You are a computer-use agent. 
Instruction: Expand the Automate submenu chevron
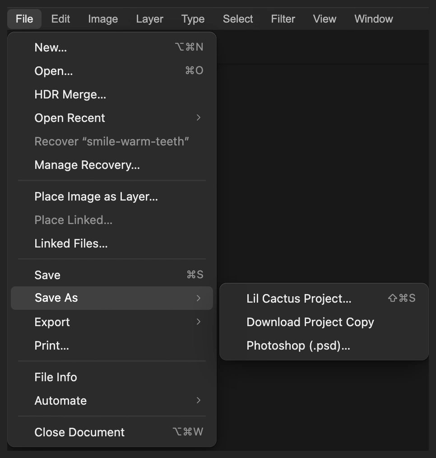pos(199,400)
